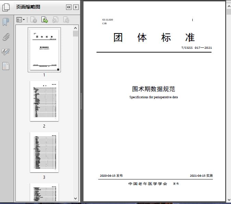231x204 pixels.
Task: Open the Bookmarks panel in the sidebar
Action: 6,22
